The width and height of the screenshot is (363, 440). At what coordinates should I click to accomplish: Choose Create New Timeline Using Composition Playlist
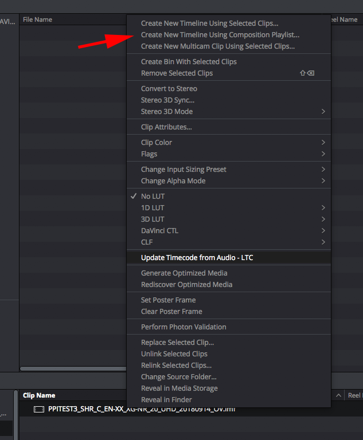coord(229,35)
